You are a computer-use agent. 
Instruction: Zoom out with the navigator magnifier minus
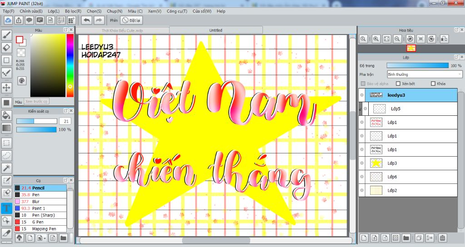(x=397, y=39)
